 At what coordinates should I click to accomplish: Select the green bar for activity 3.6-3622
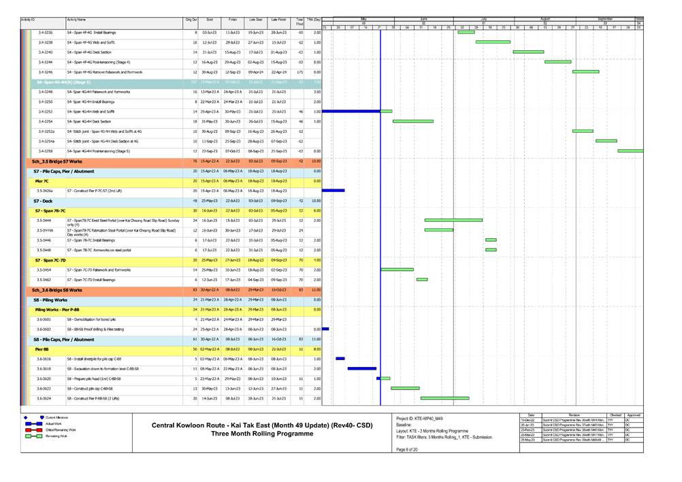(x=405, y=387)
